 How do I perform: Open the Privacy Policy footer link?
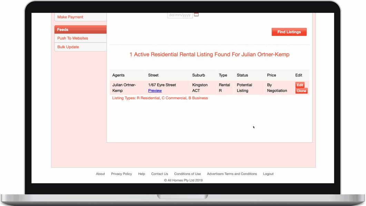121,174
